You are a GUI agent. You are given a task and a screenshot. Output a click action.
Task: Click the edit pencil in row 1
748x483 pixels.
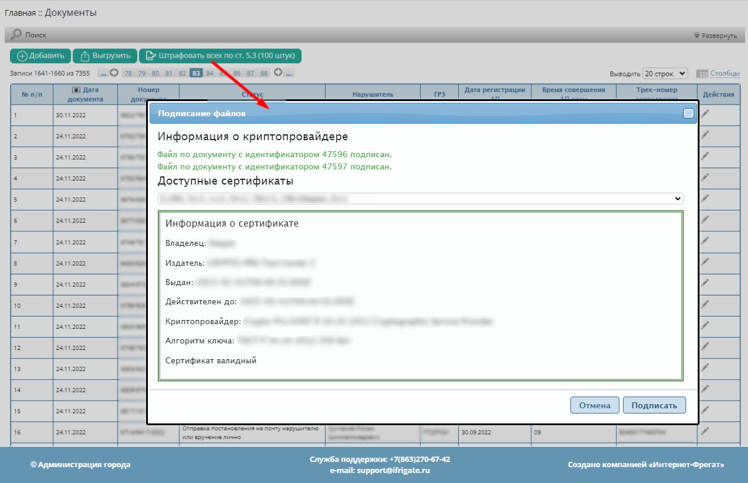point(705,114)
